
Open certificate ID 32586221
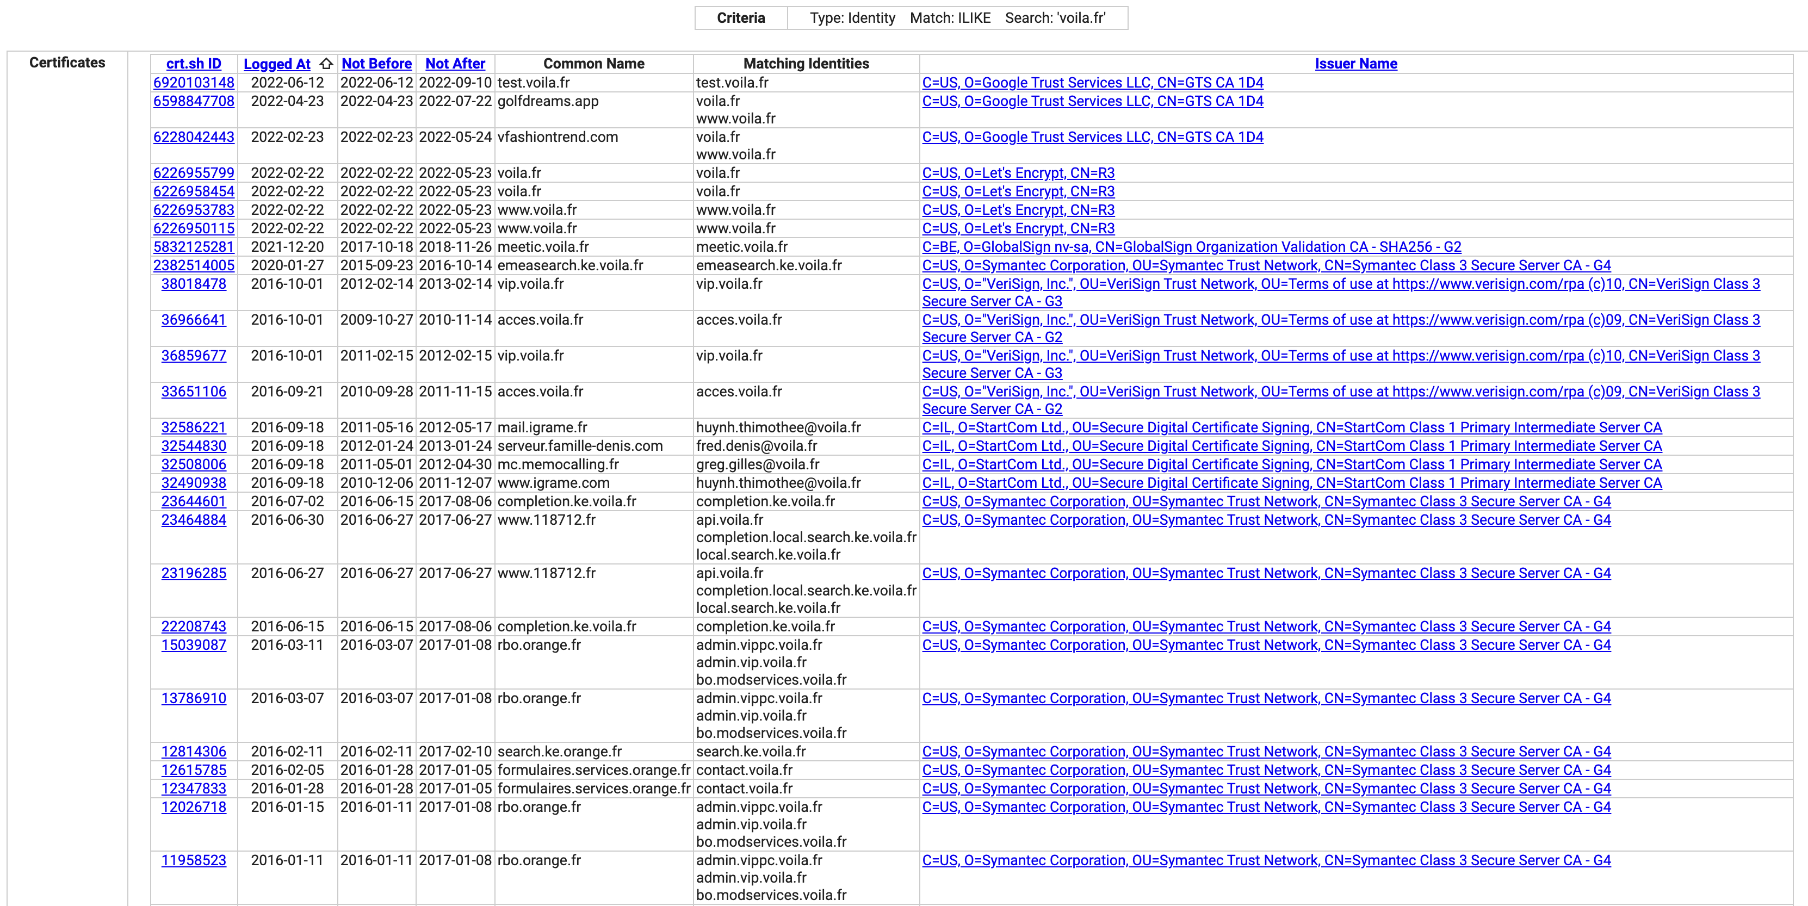tap(194, 427)
